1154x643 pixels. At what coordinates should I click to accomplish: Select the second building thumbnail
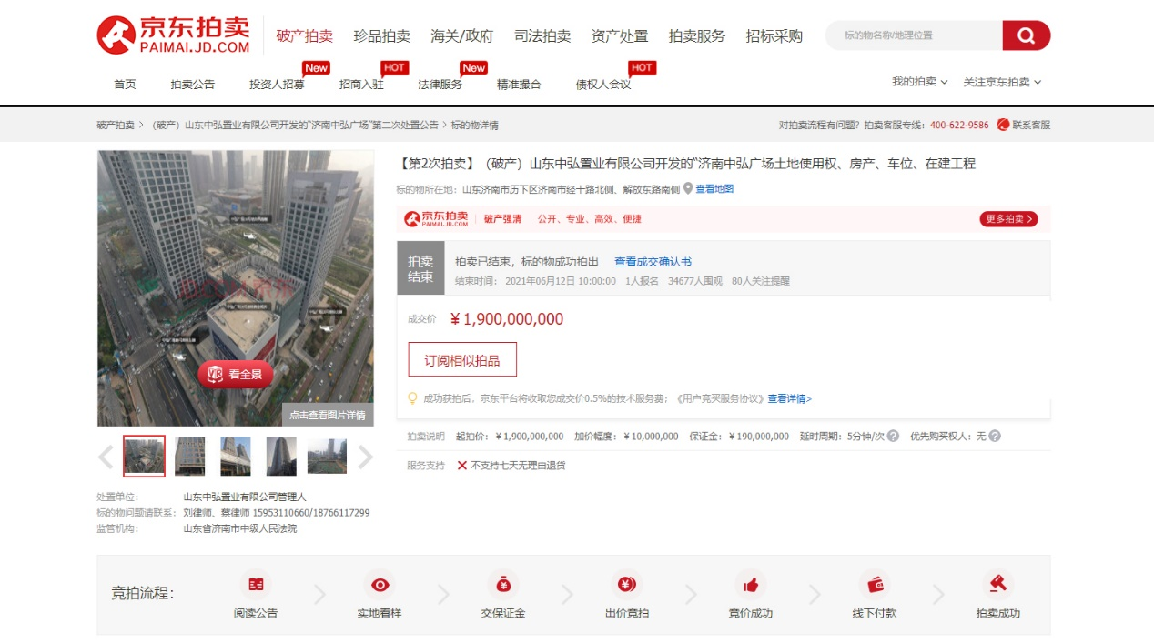click(190, 457)
